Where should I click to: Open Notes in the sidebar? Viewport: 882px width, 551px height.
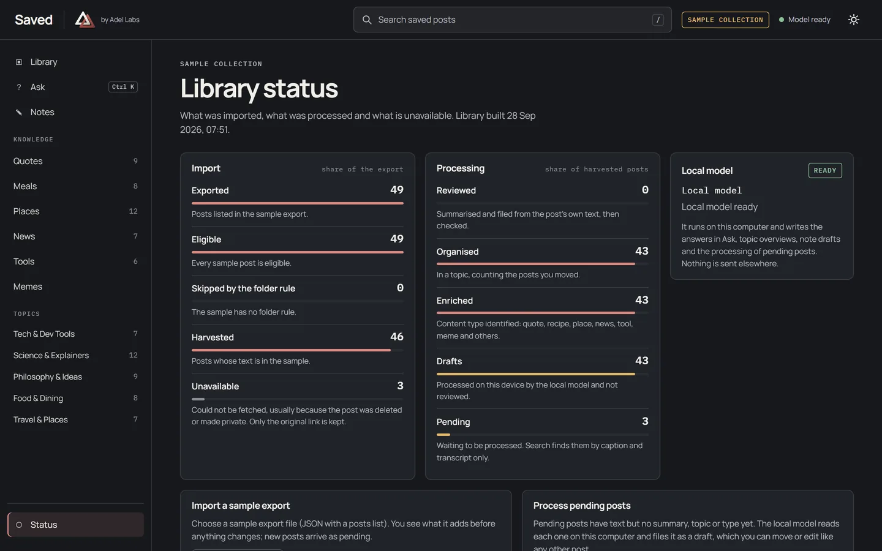tap(75, 112)
